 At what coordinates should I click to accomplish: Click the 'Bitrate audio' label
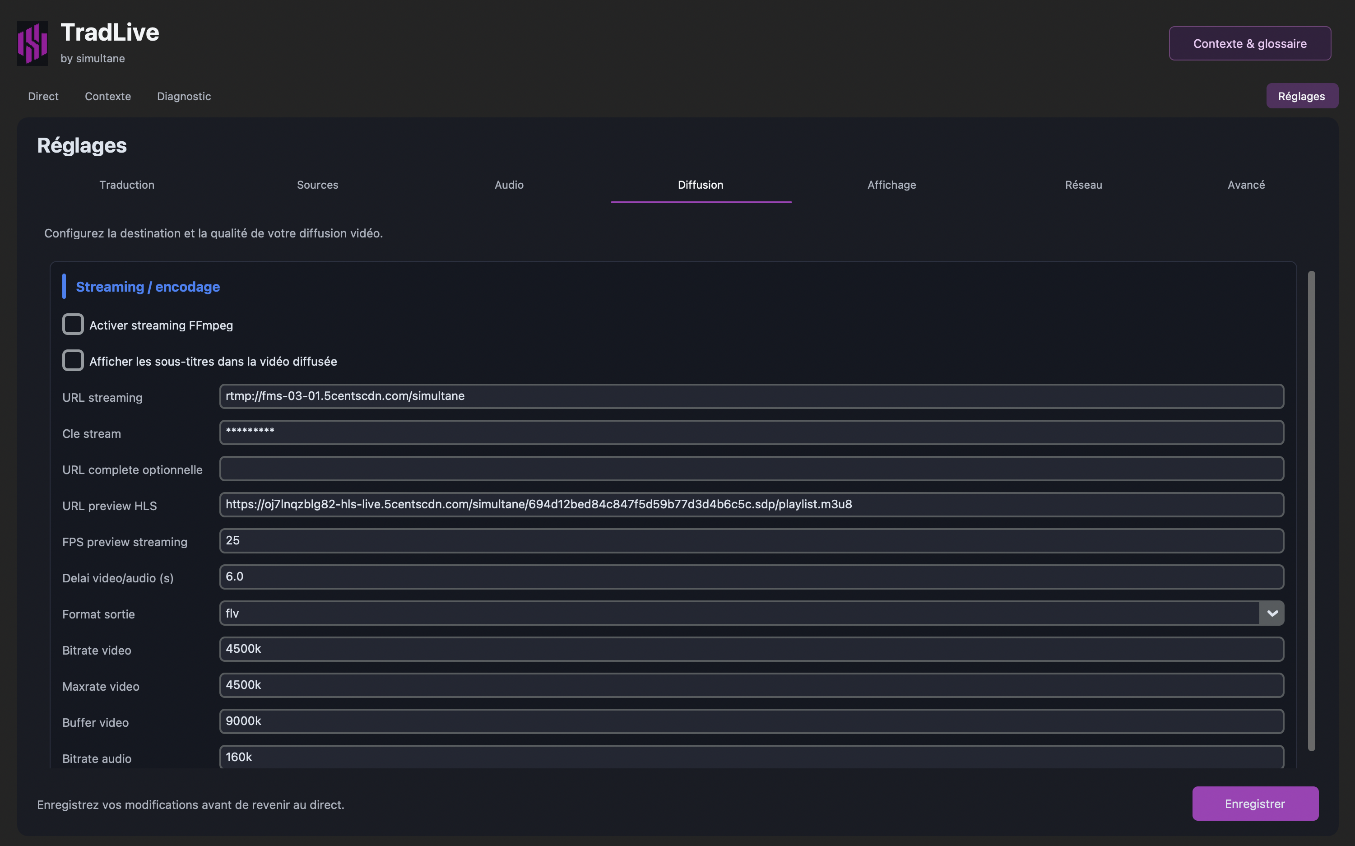(97, 759)
